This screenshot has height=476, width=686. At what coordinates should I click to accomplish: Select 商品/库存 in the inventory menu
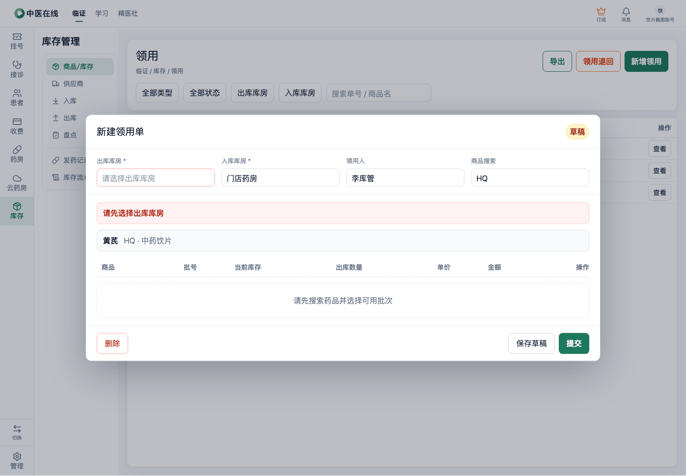(x=80, y=67)
